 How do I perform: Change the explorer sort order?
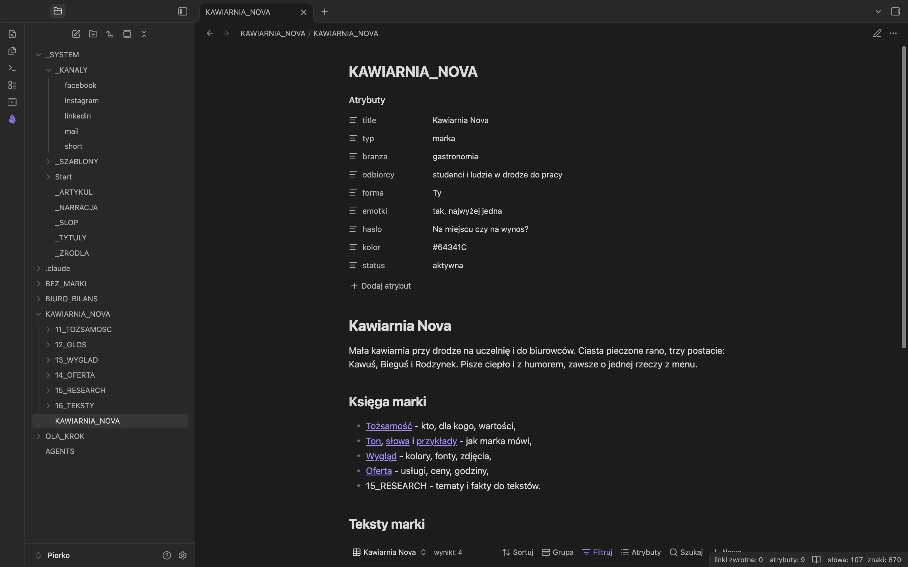(x=110, y=34)
